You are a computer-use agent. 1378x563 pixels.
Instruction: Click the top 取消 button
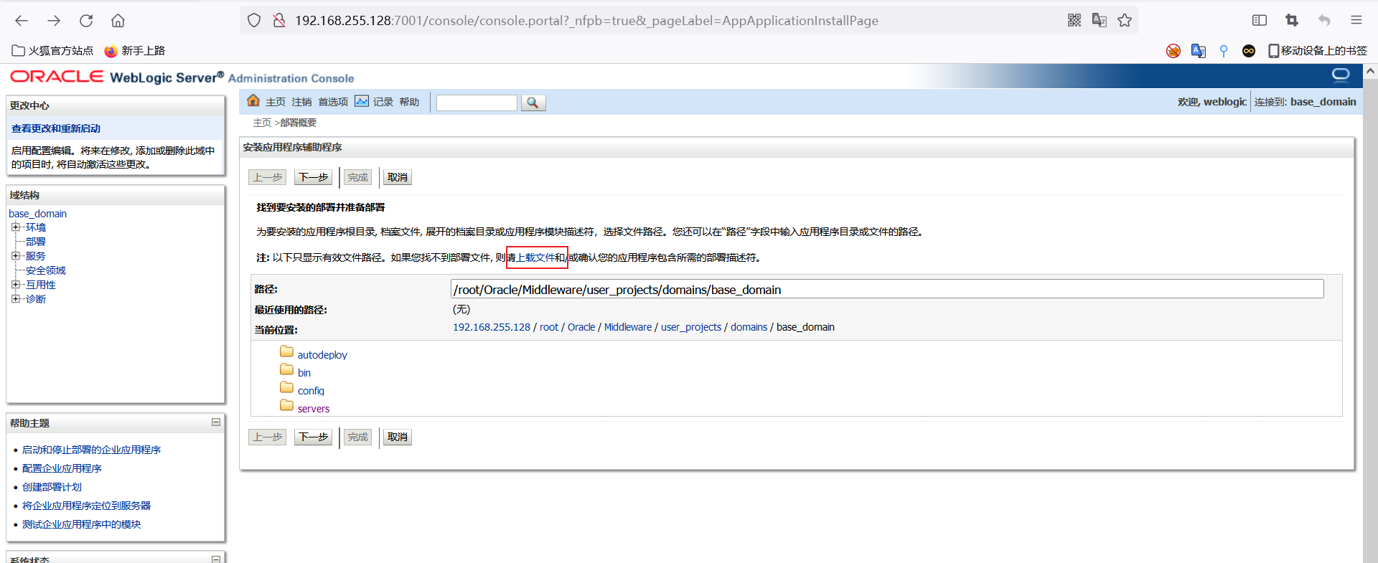coord(397,177)
